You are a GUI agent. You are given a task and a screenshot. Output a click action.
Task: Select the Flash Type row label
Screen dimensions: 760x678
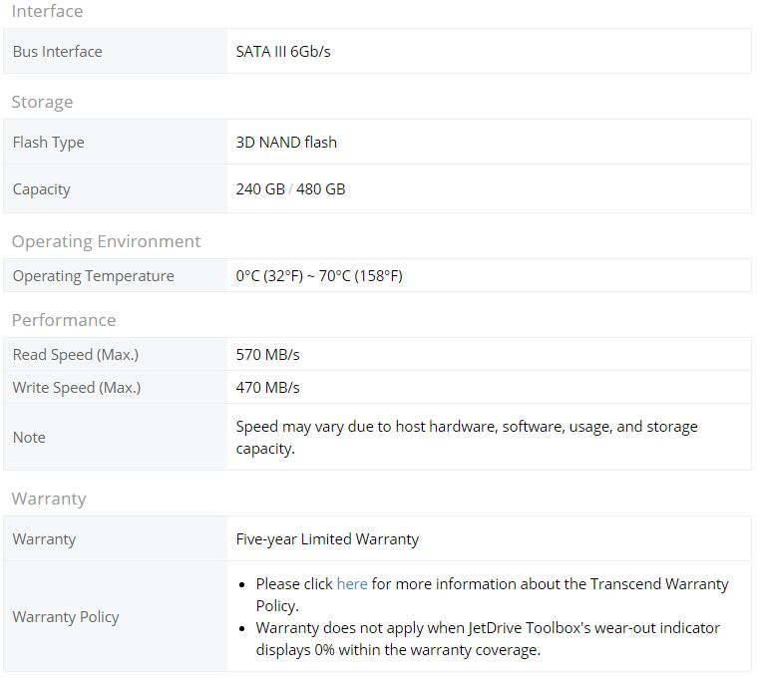(x=49, y=143)
